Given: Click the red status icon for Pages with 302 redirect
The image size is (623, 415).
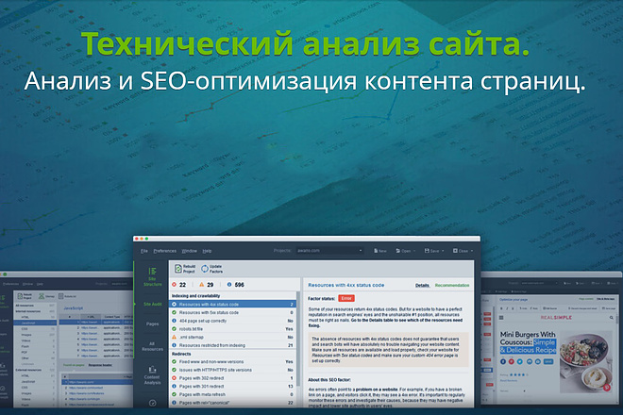Looking at the screenshot, I should 174,378.
